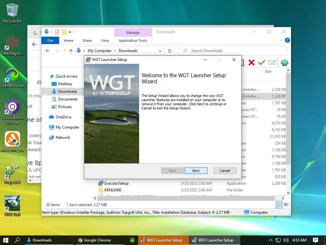Viewport: 326px width, 245px height.
Task: Cancel the WGT Launcher Setup wizard
Action: [x=225, y=171]
